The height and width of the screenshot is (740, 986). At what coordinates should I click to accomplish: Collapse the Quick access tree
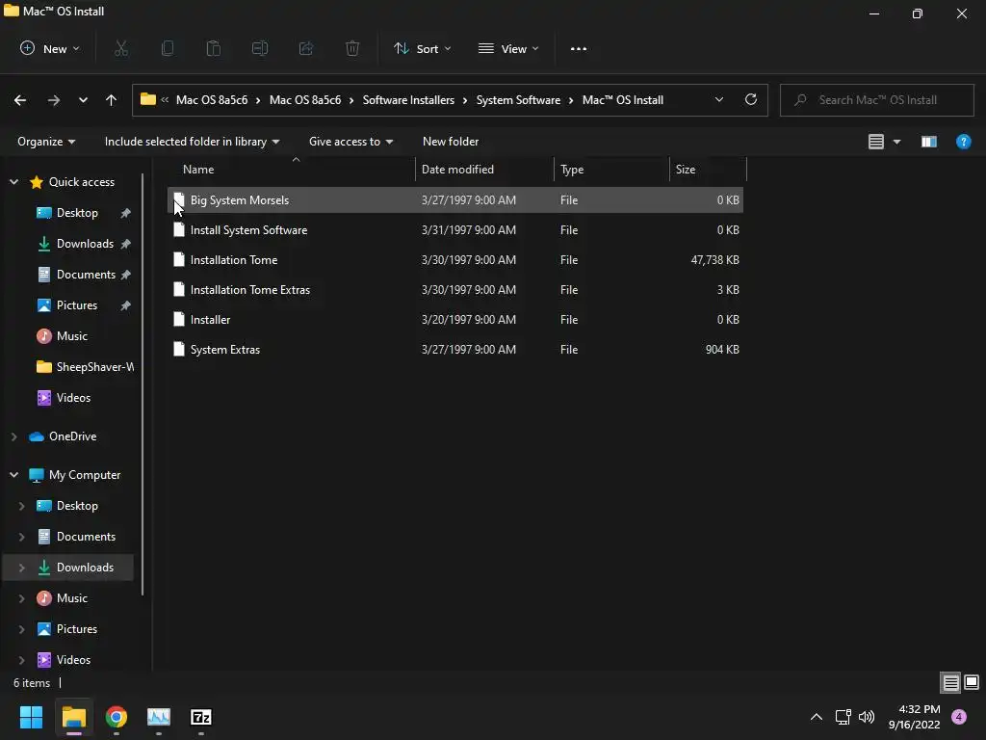tap(13, 182)
